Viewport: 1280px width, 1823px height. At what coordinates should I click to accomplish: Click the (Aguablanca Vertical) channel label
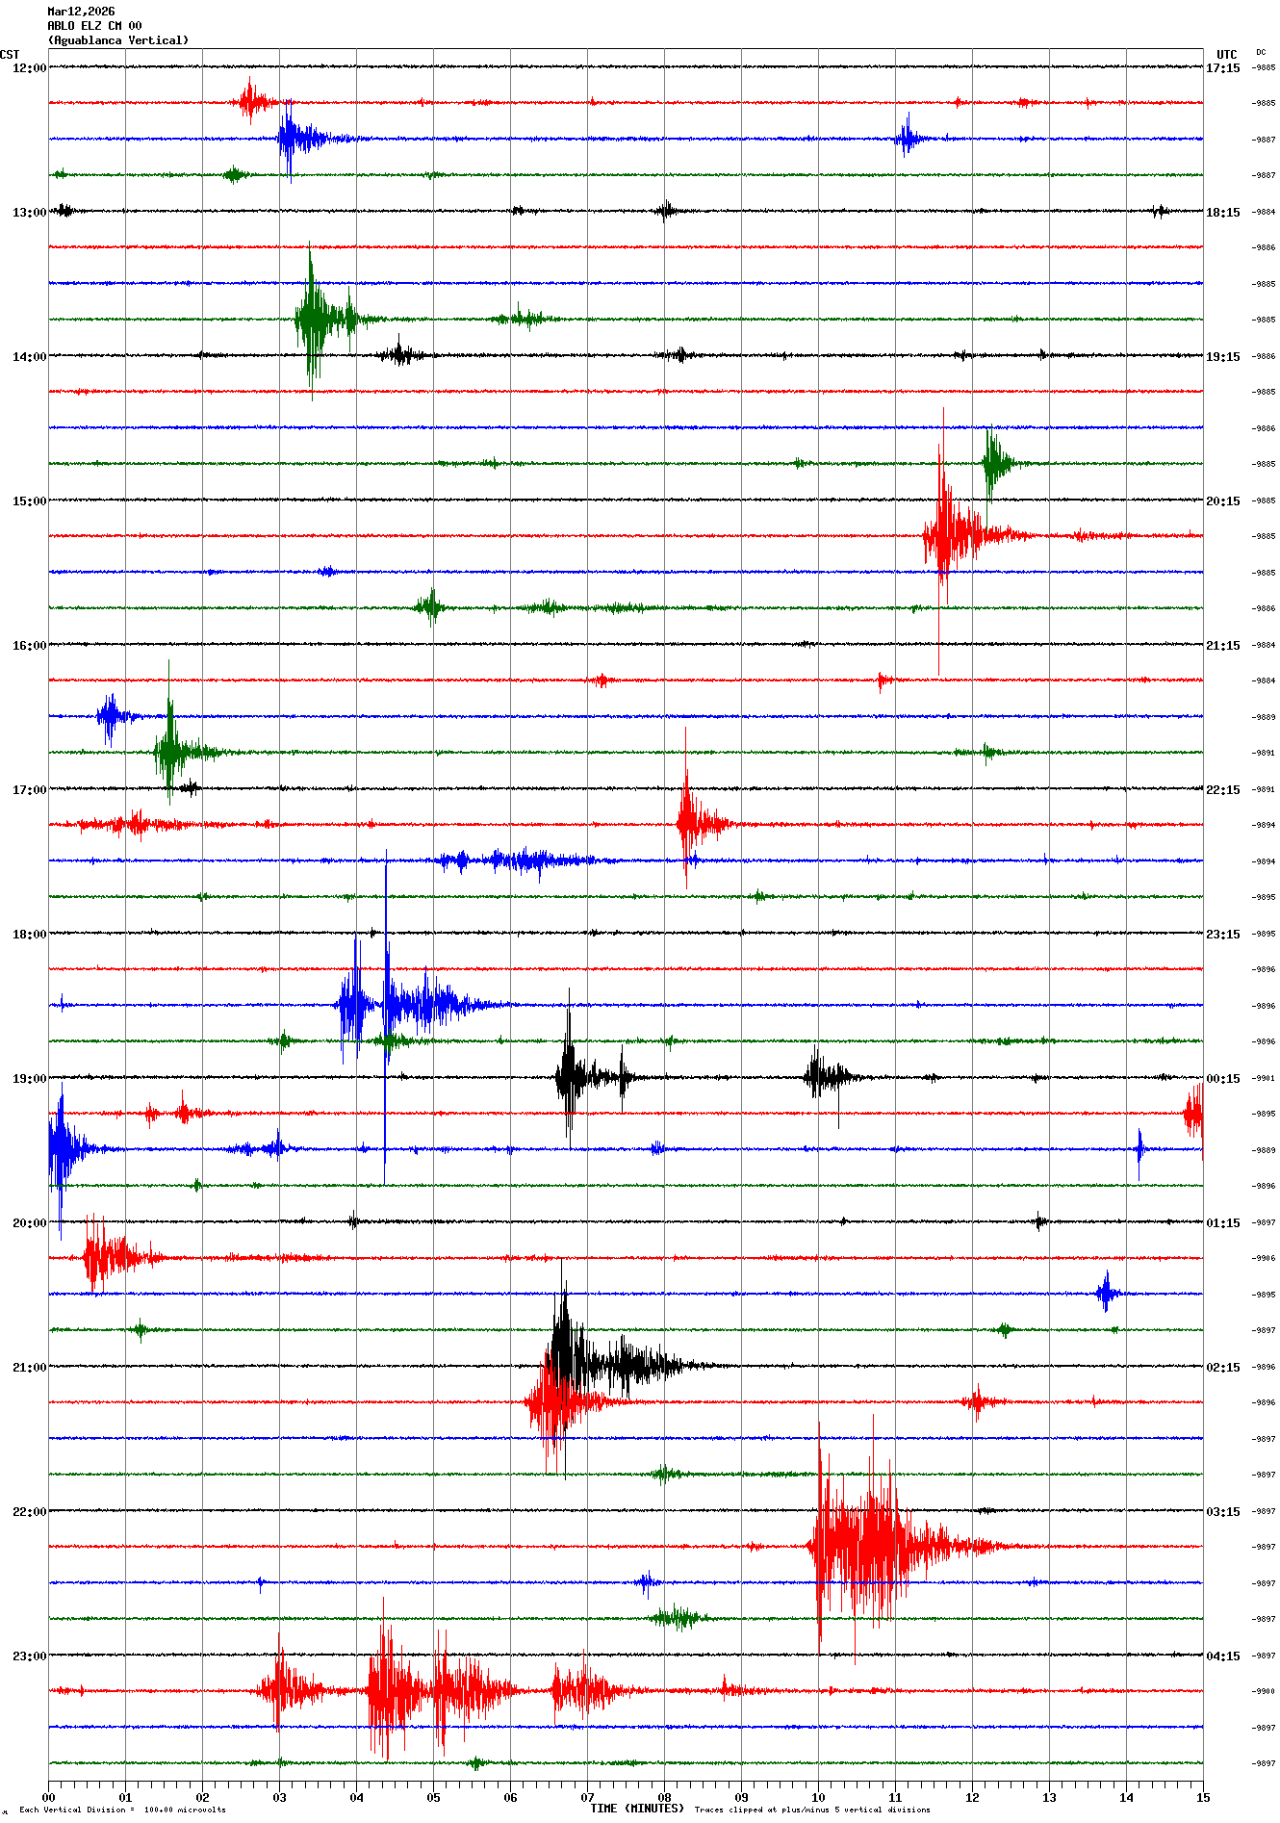[117, 40]
